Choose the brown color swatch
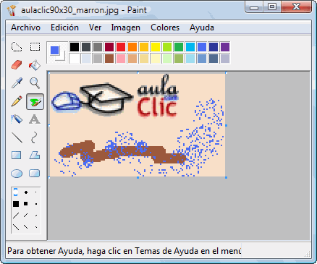 (109, 59)
